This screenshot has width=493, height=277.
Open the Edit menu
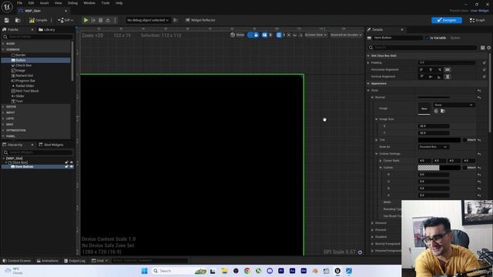point(31,3)
